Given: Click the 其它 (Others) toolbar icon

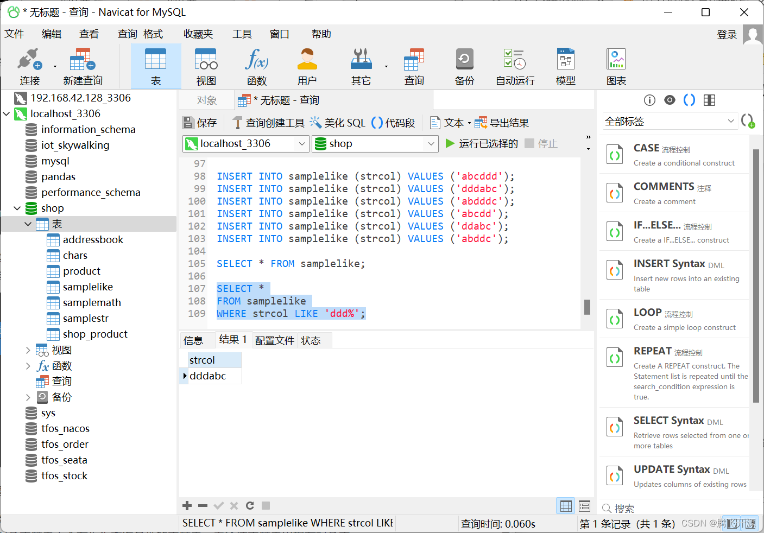Looking at the screenshot, I should point(361,66).
